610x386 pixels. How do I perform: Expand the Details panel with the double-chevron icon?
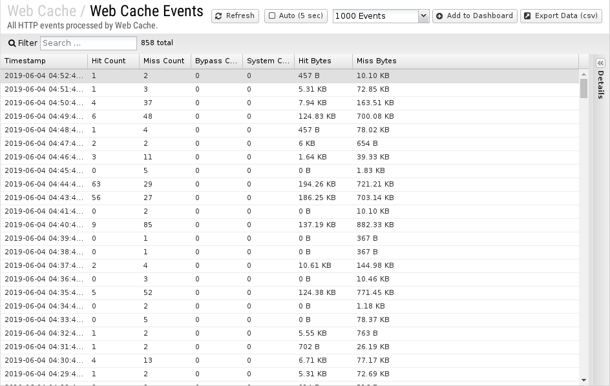[600, 63]
